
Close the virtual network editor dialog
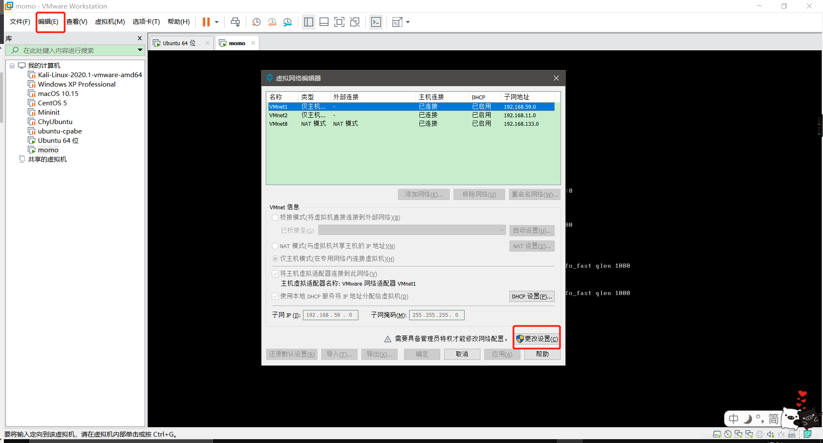556,78
